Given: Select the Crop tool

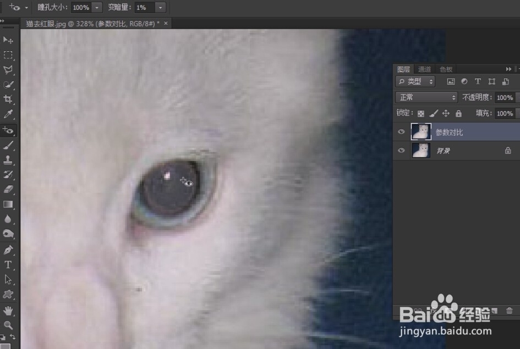Looking at the screenshot, I should [x=8, y=99].
